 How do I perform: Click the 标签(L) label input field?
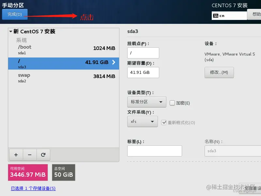point(154,151)
